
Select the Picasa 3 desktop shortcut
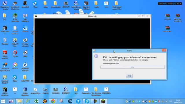15,66
